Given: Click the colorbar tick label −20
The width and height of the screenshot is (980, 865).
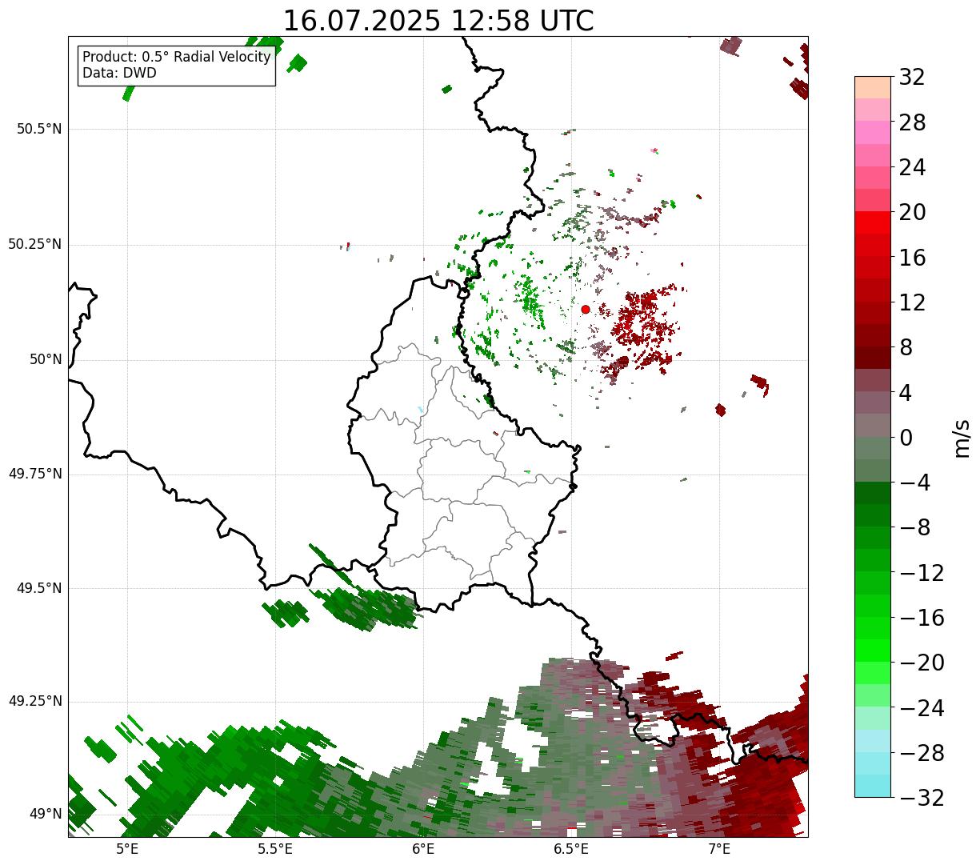Looking at the screenshot, I should [922, 663].
